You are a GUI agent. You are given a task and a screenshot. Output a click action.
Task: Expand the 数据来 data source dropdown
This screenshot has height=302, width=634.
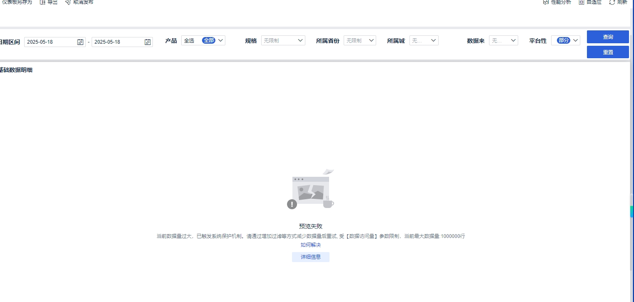point(504,40)
